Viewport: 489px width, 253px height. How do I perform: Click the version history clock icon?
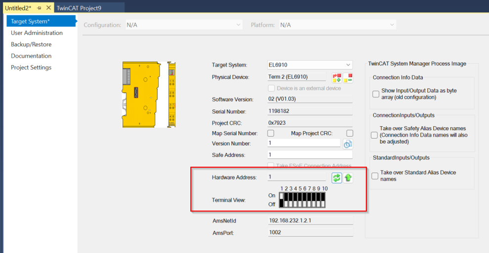[x=348, y=144]
